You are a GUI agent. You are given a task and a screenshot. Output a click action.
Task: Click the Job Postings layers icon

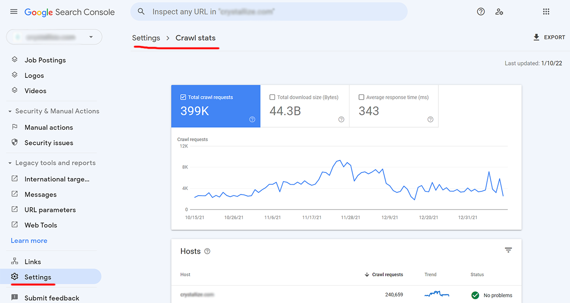tap(15, 60)
